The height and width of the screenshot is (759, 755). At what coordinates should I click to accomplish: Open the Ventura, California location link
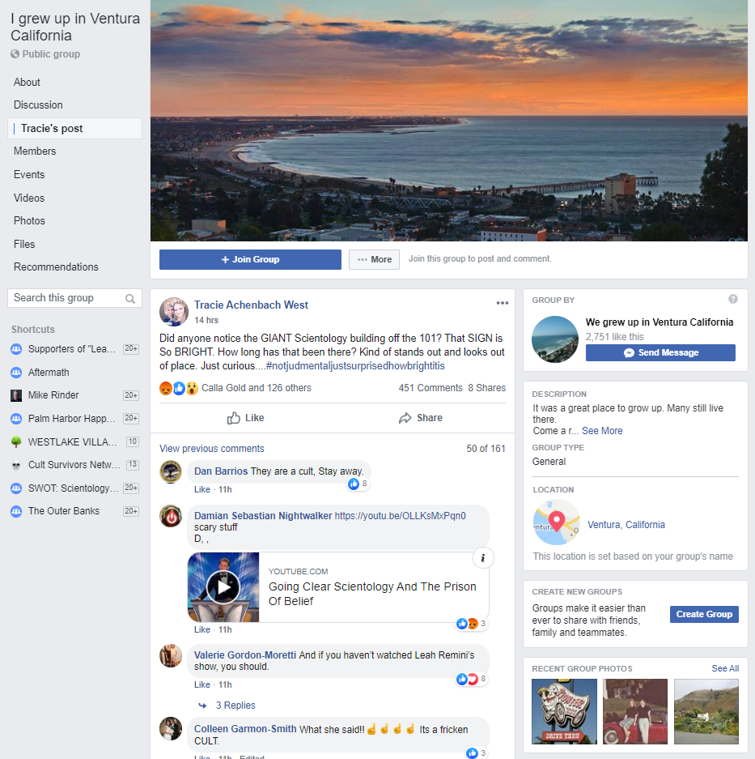click(x=626, y=525)
